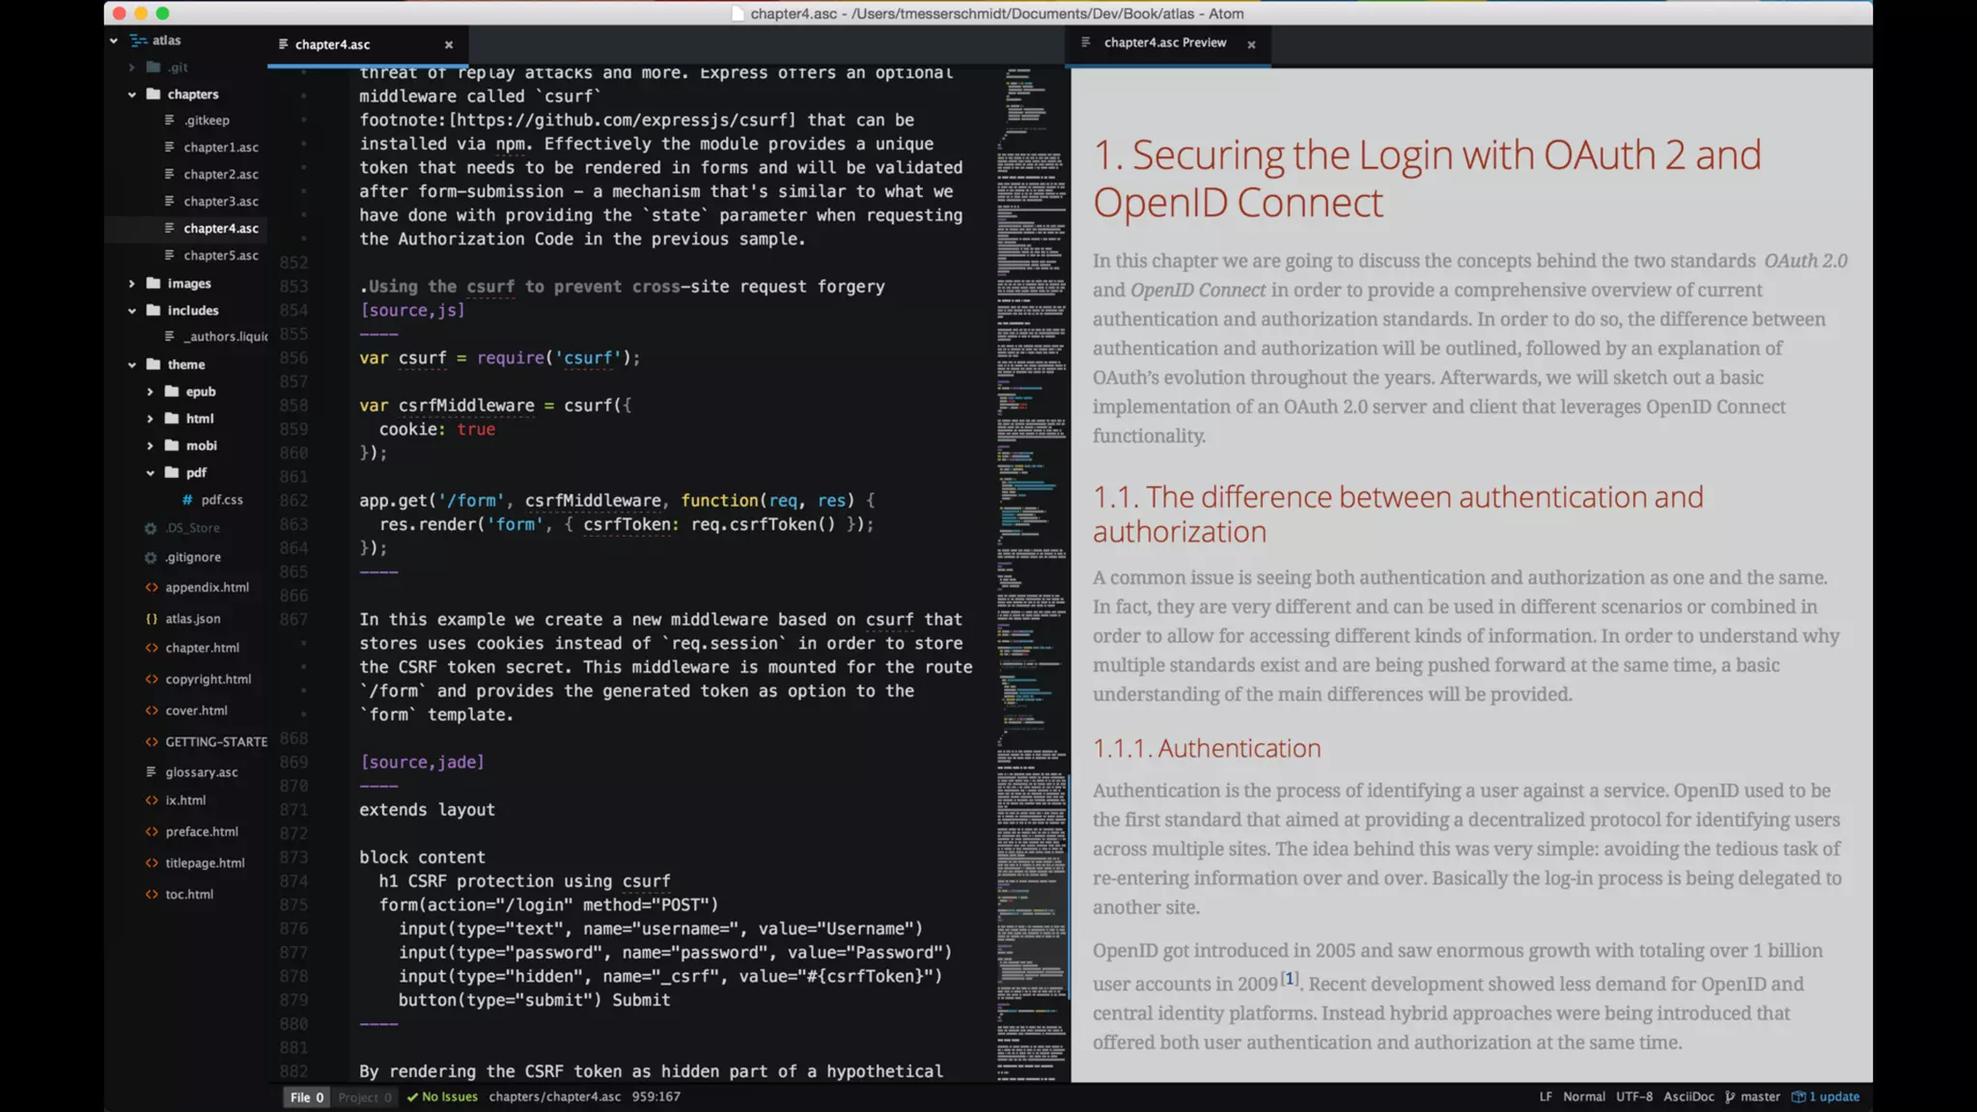This screenshot has width=1977, height=1112.
Task: Collapse the pdf folder
Action: tap(150, 473)
